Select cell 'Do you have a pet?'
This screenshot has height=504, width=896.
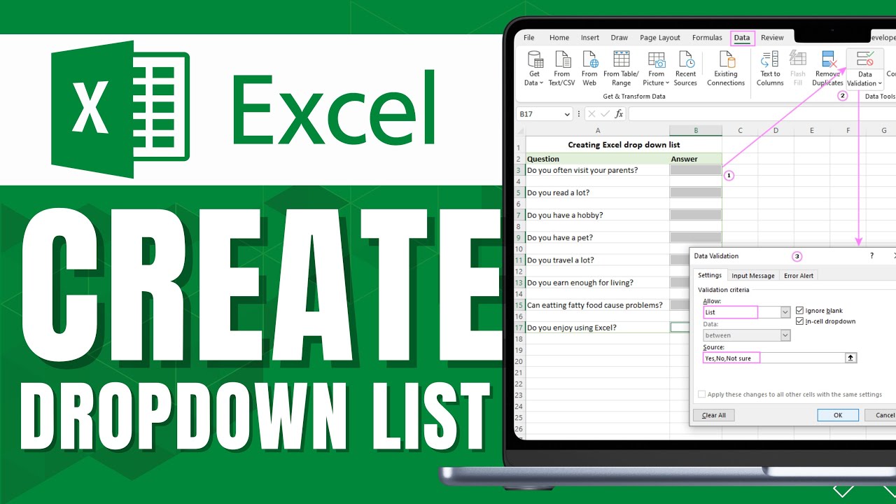click(x=597, y=237)
